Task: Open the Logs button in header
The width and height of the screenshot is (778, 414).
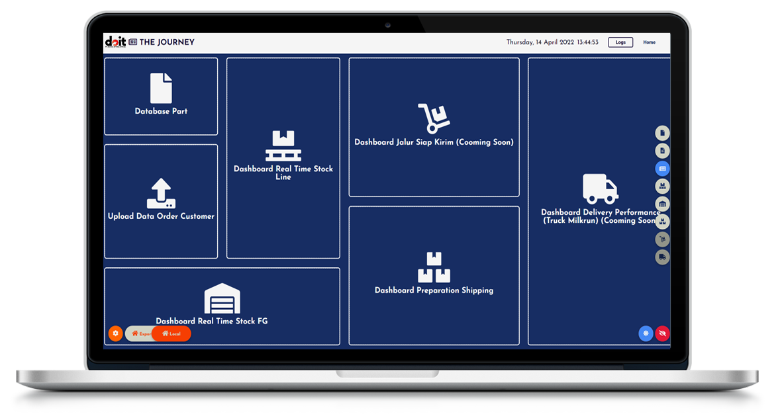Action: 620,42
